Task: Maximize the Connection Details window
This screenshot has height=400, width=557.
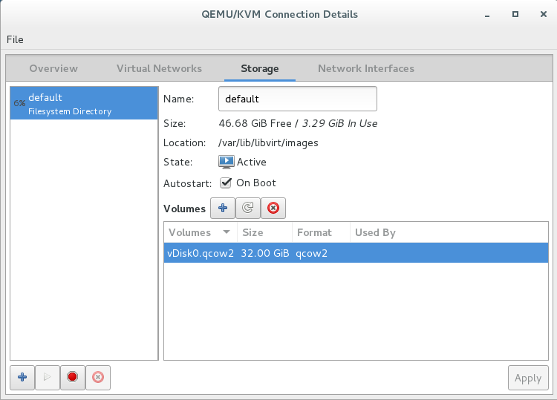Action: (x=515, y=14)
